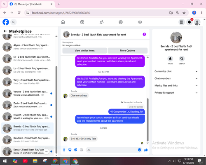Image resolution: width=206 pixels, height=165 pixels.
Task: Expand Chat members section
Action: click(176, 78)
